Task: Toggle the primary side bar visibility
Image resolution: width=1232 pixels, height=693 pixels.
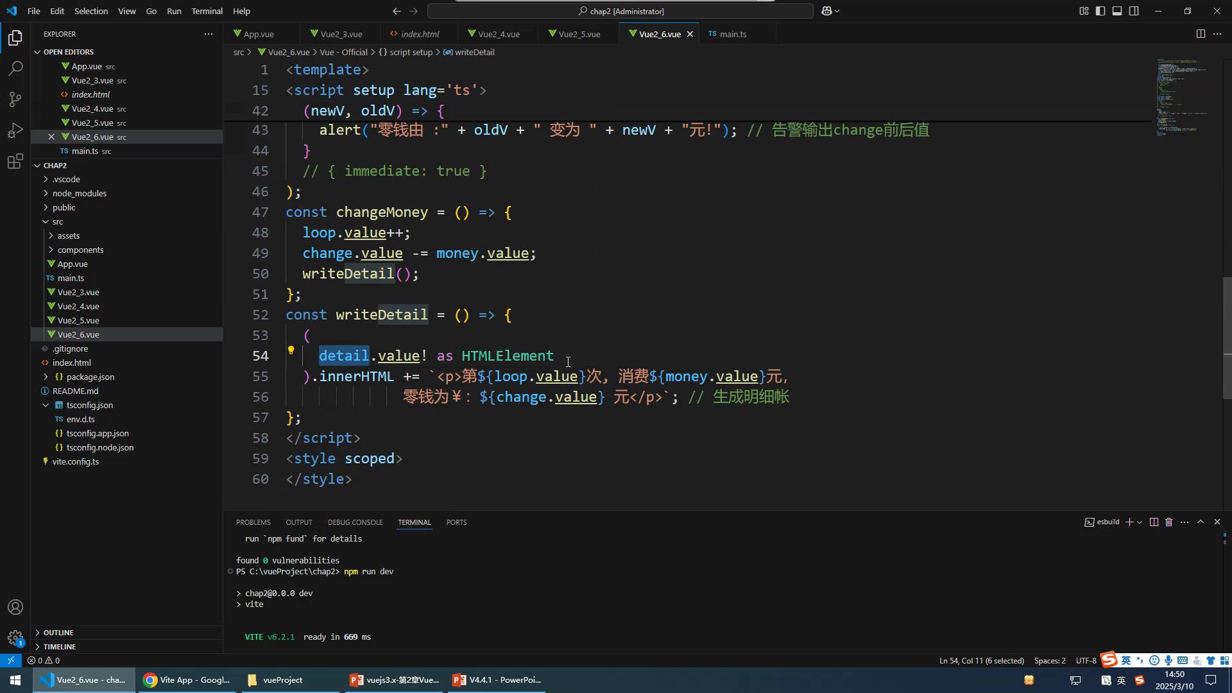Action: click(1100, 11)
